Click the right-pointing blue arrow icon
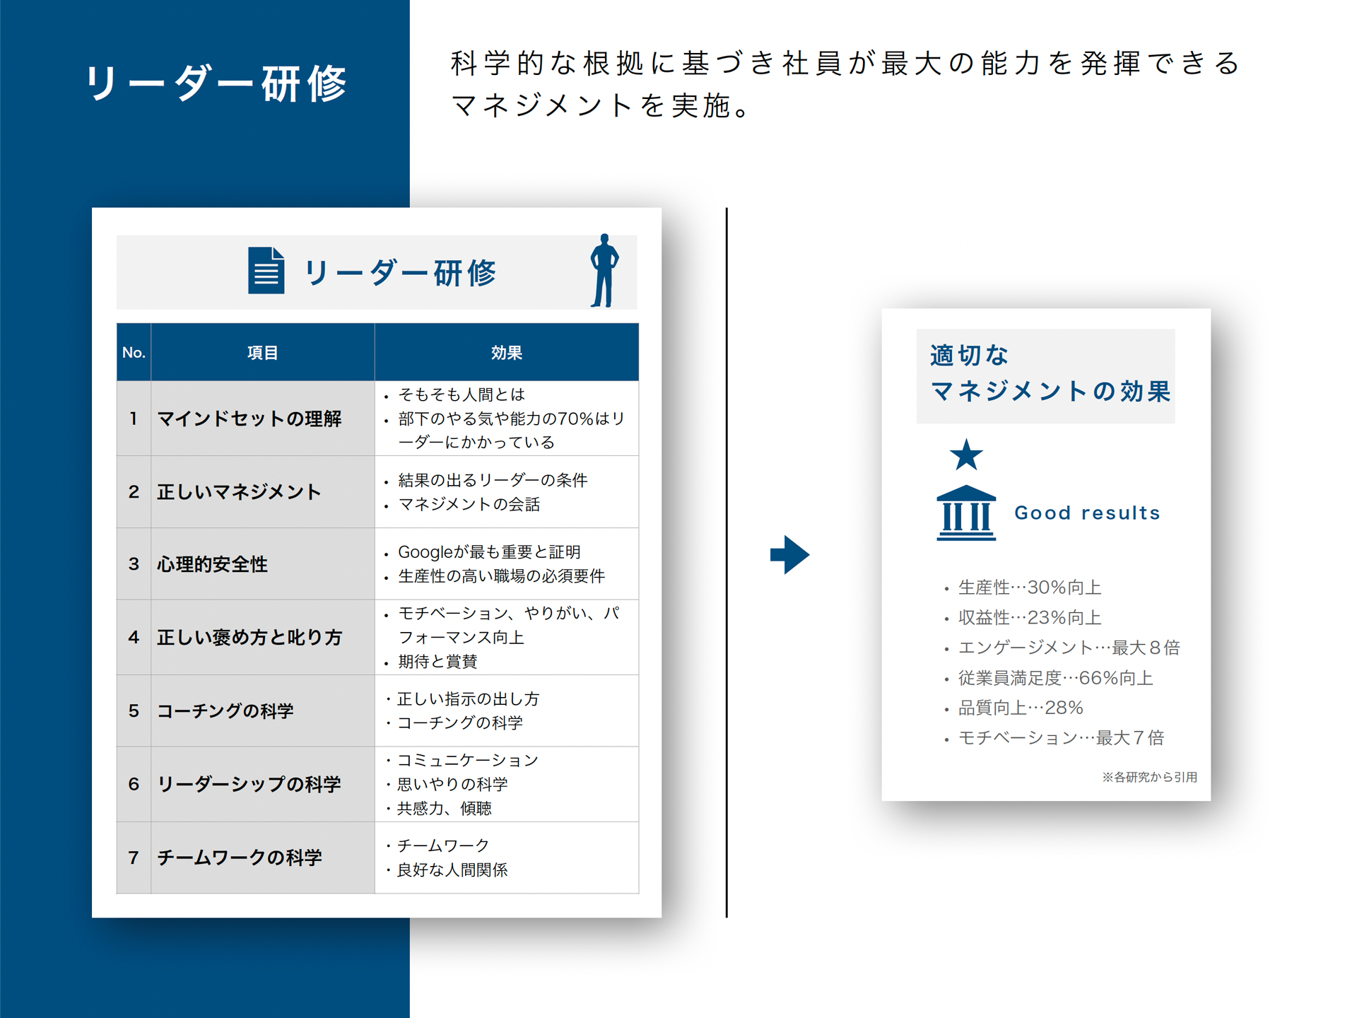 pyautogui.click(x=789, y=555)
